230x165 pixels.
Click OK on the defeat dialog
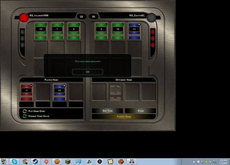coord(87,72)
